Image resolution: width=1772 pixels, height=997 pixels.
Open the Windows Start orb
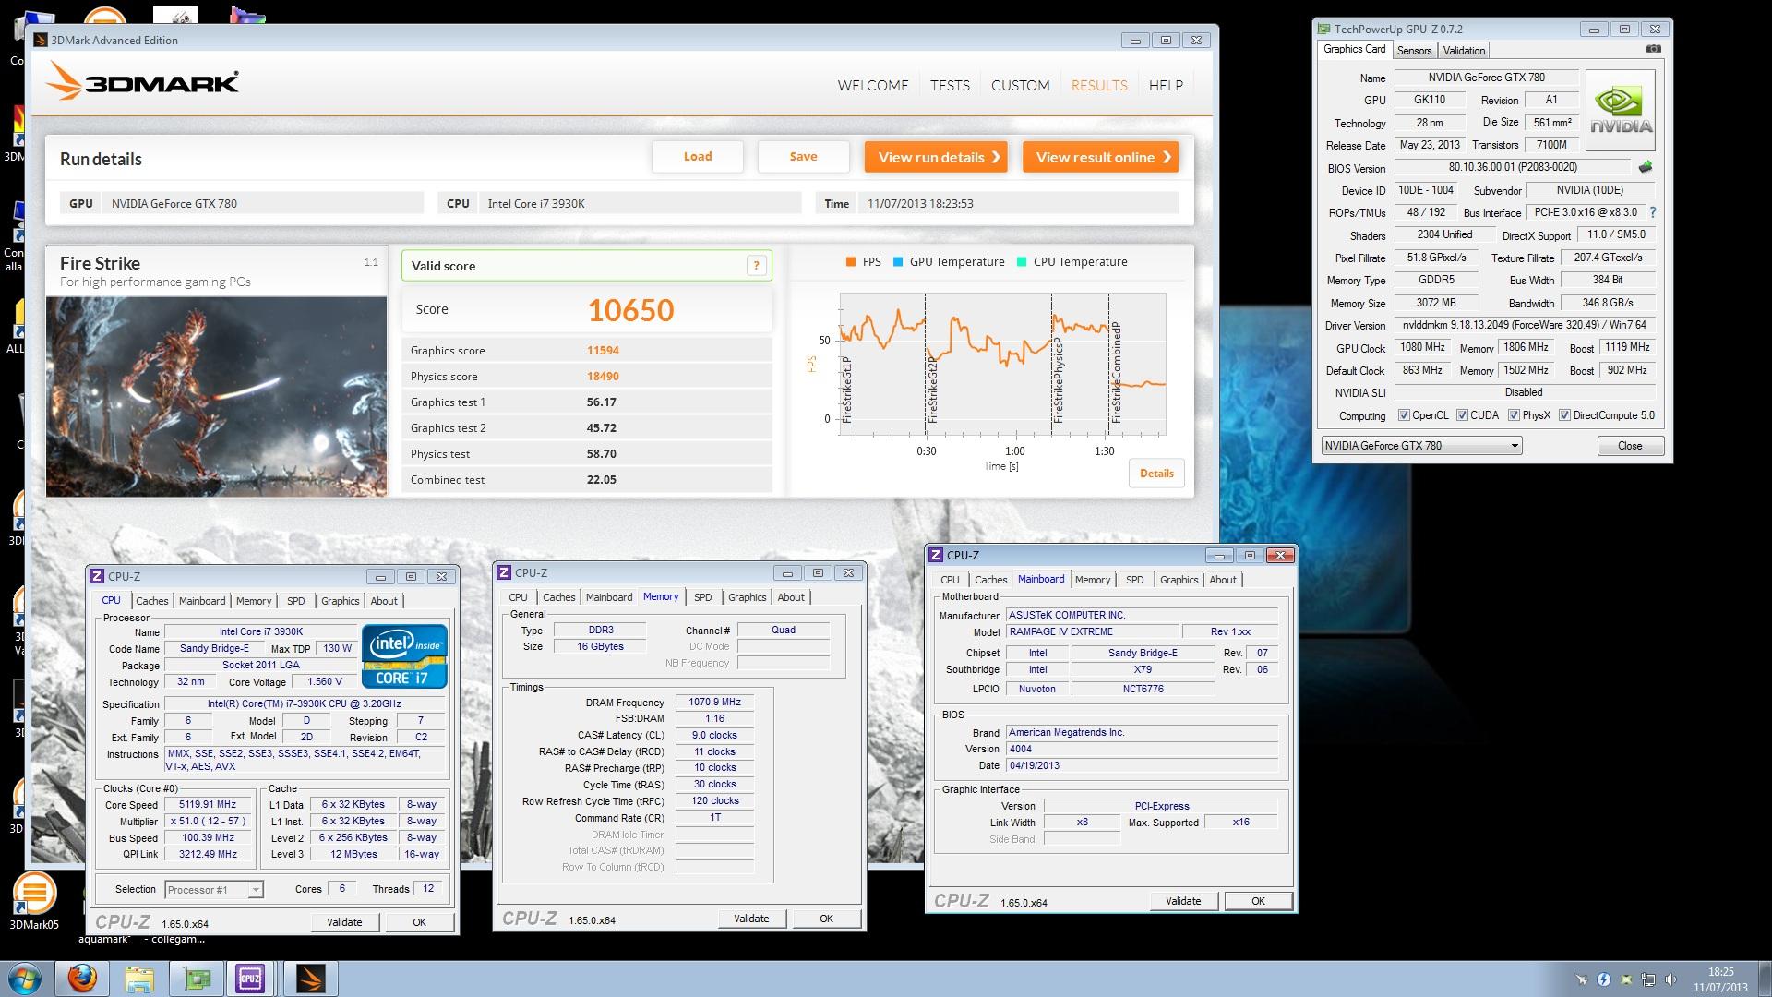[26, 979]
